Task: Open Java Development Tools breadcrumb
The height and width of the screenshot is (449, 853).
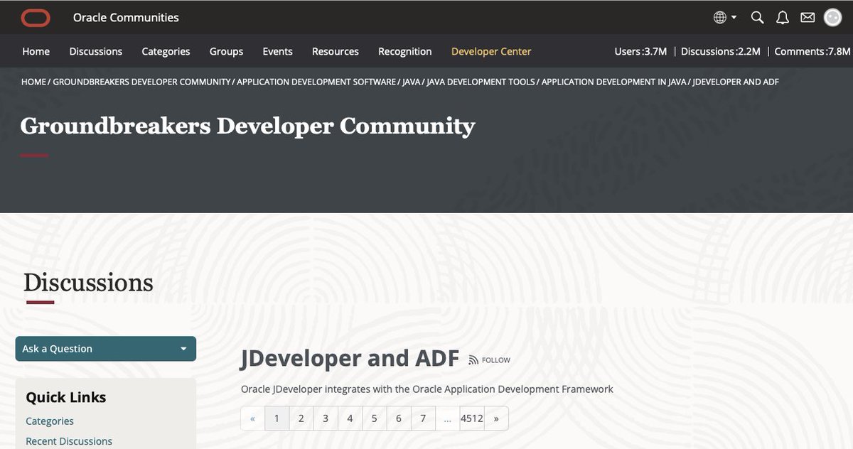Action: tap(481, 82)
